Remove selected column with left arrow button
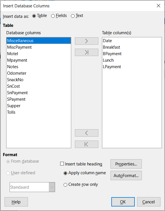The image size is (165, 211). (86, 133)
